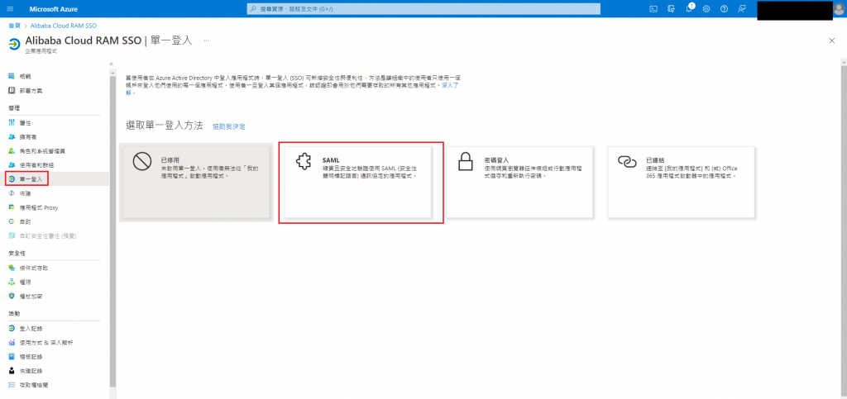This screenshot has height=399, width=847.
Task: Open the notifications bell
Action: (x=689, y=8)
